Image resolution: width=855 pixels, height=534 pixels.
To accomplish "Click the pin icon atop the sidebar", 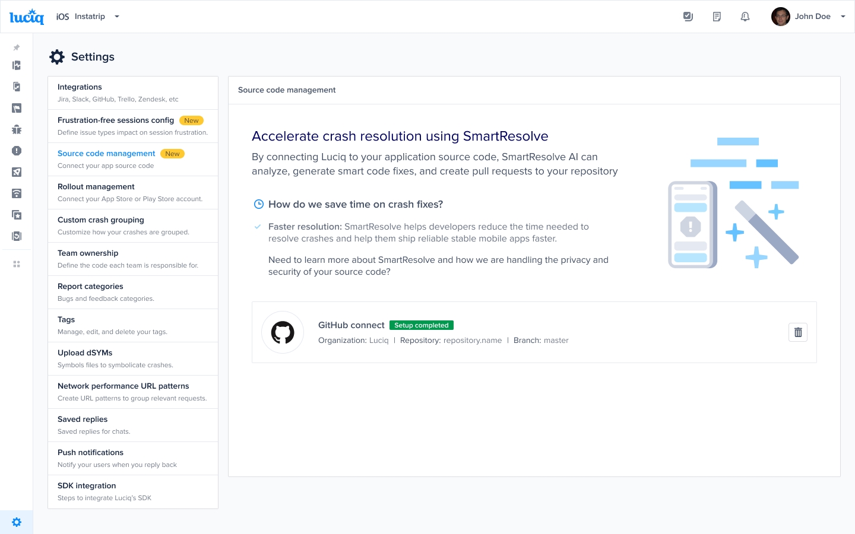I will [17, 47].
